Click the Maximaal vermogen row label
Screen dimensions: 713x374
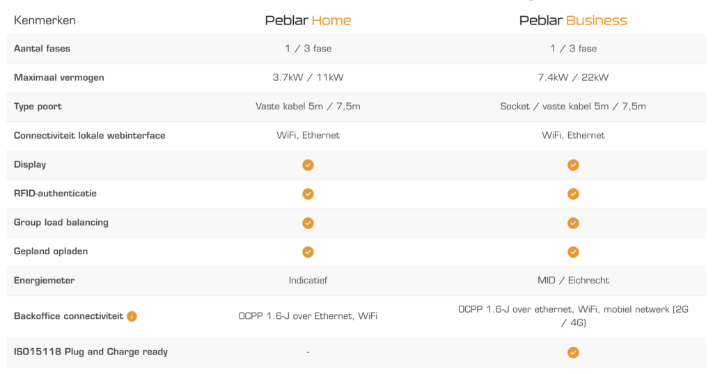58,77
